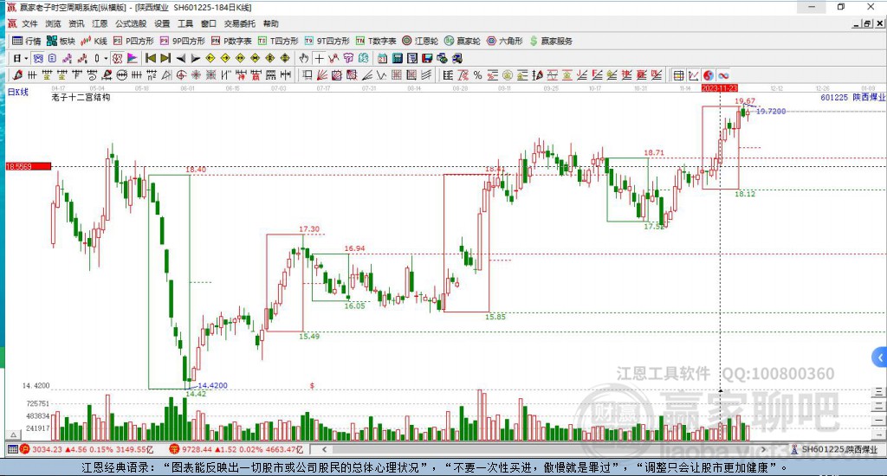Restore the inner document window
The image size is (887, 476).
tap(867, 23)
